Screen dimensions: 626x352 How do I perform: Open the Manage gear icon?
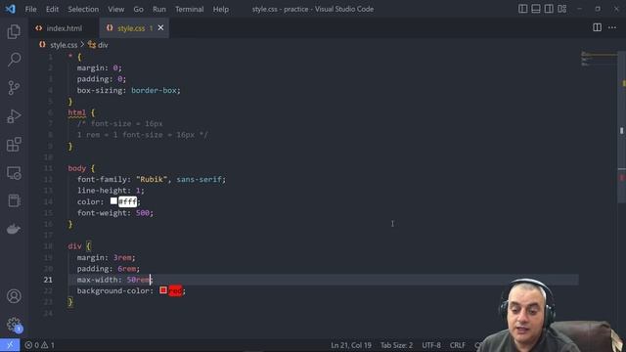click(x=14, y=324)
